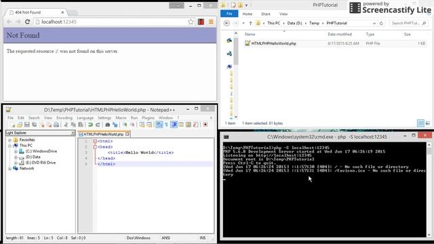The image size is (434, 244).
Task: Click Close document icon in Notepad++ toolbar
Action: pos(42,125)
